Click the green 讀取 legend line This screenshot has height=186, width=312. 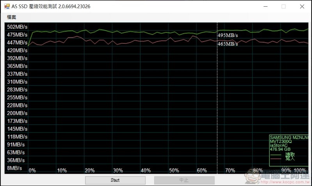(x=276, y=155)
